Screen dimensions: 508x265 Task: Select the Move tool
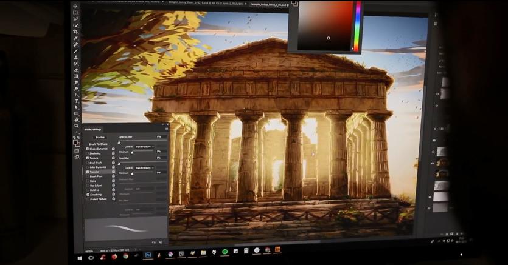point(75,6)
